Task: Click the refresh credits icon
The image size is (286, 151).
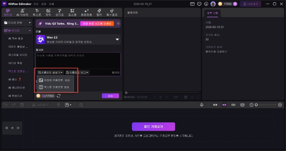Action: tap(59, 96)
